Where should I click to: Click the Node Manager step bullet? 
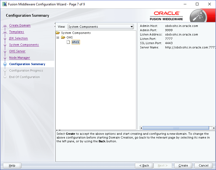[5, 58]
